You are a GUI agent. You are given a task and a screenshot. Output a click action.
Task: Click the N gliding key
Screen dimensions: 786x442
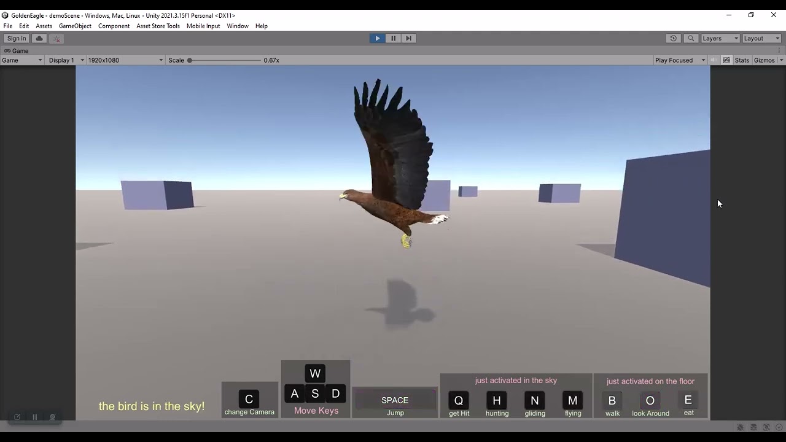535,400
